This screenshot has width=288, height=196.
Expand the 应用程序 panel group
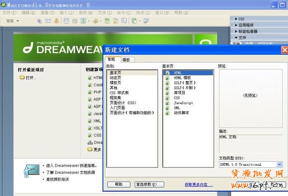click(236, 25)
